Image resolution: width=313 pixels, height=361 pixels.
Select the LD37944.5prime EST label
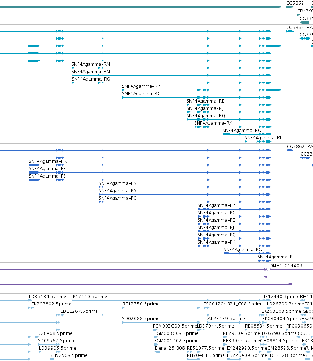pos(215,326)
